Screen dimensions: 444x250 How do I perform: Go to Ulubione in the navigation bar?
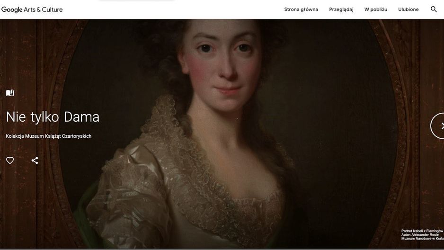tap(408, 9)
